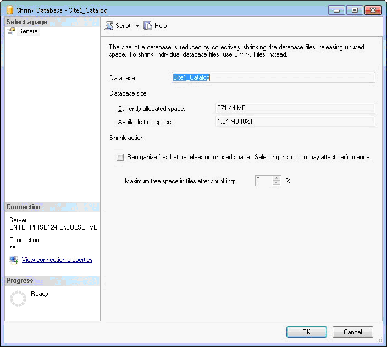Screen dimensions: 387x347
Task: Click the Ready progress spinner icon
Action: pyautogui.click(x=18, y=299)
